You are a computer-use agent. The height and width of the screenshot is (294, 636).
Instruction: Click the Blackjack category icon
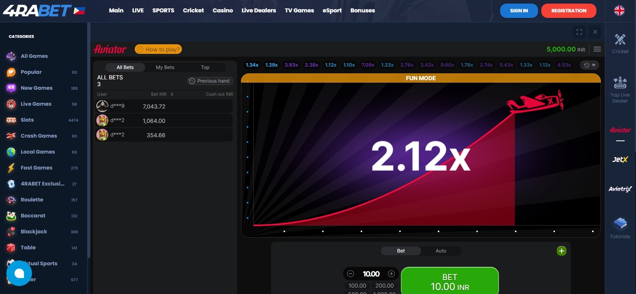click(x=11, y=232)
